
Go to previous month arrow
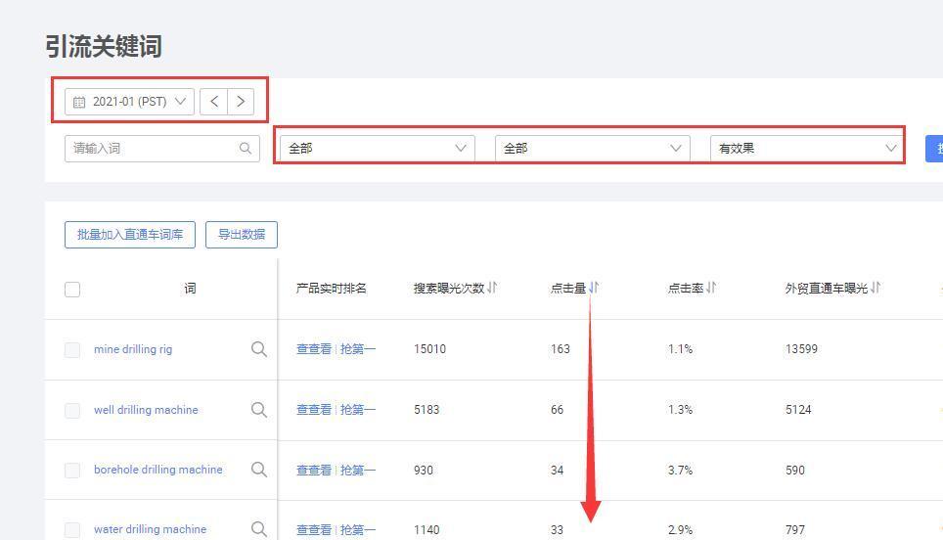point(213,102)
